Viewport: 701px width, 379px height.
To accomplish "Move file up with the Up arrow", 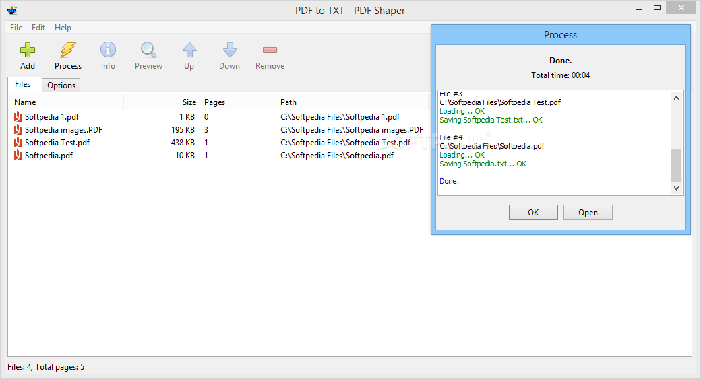I will [x=189, y=50].
